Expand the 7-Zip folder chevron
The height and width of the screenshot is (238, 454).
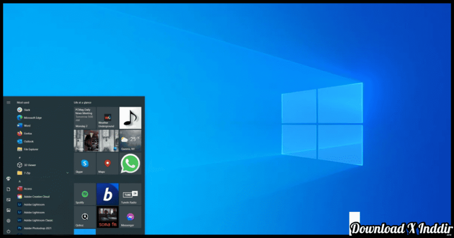coord(67,173)
